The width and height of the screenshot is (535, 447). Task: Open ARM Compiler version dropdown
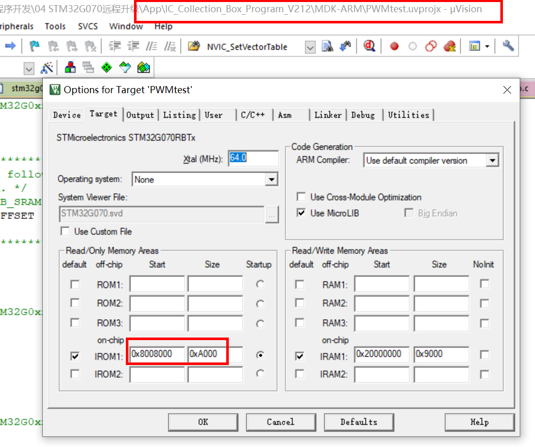[492, 160]
